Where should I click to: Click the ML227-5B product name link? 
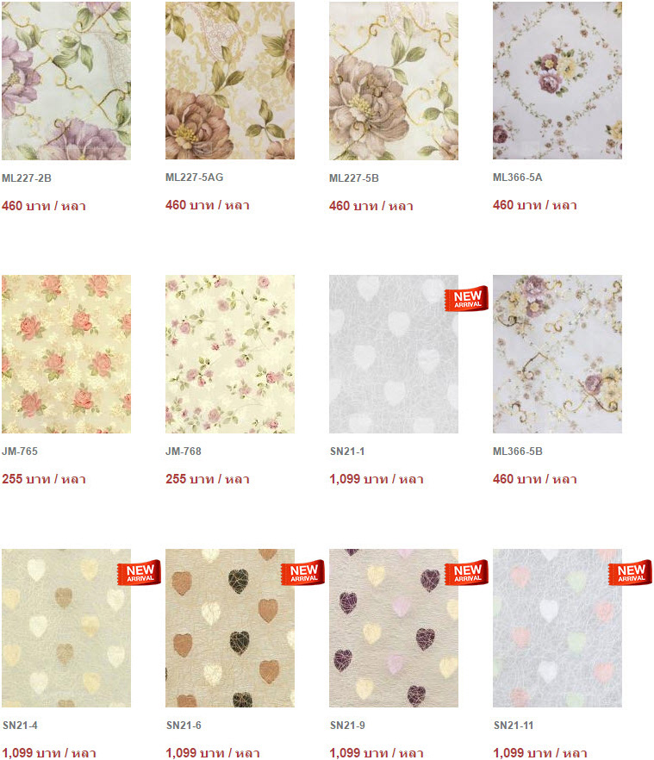[354, 178]
